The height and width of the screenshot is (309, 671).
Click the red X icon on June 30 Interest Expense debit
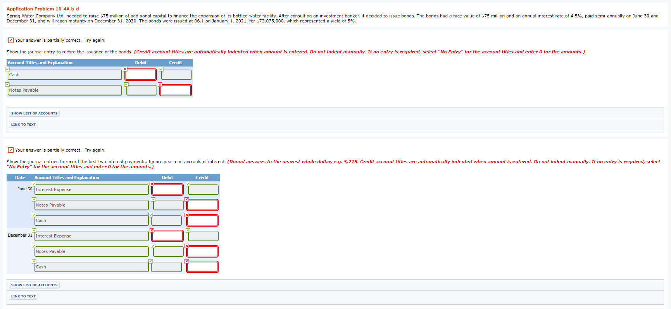click(x=152, y=184)
